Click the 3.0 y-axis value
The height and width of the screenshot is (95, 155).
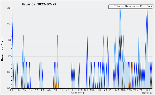(x=9, y=8)
